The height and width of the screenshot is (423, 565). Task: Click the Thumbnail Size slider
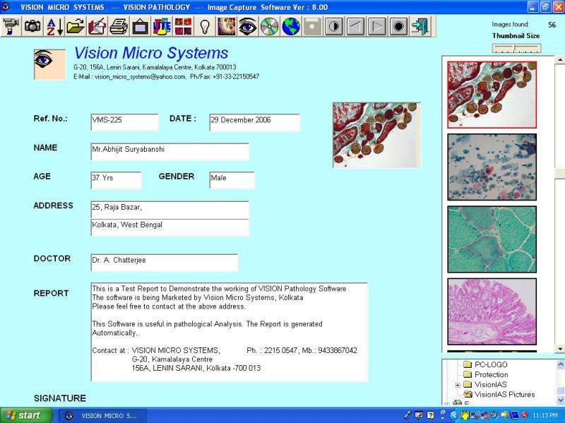(516, 48)
